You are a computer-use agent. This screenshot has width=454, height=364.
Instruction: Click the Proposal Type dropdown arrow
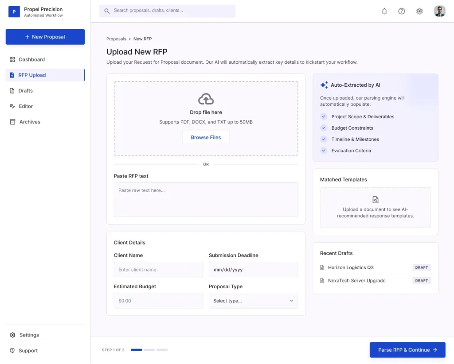pyautogui.click(x=291, y=301)
